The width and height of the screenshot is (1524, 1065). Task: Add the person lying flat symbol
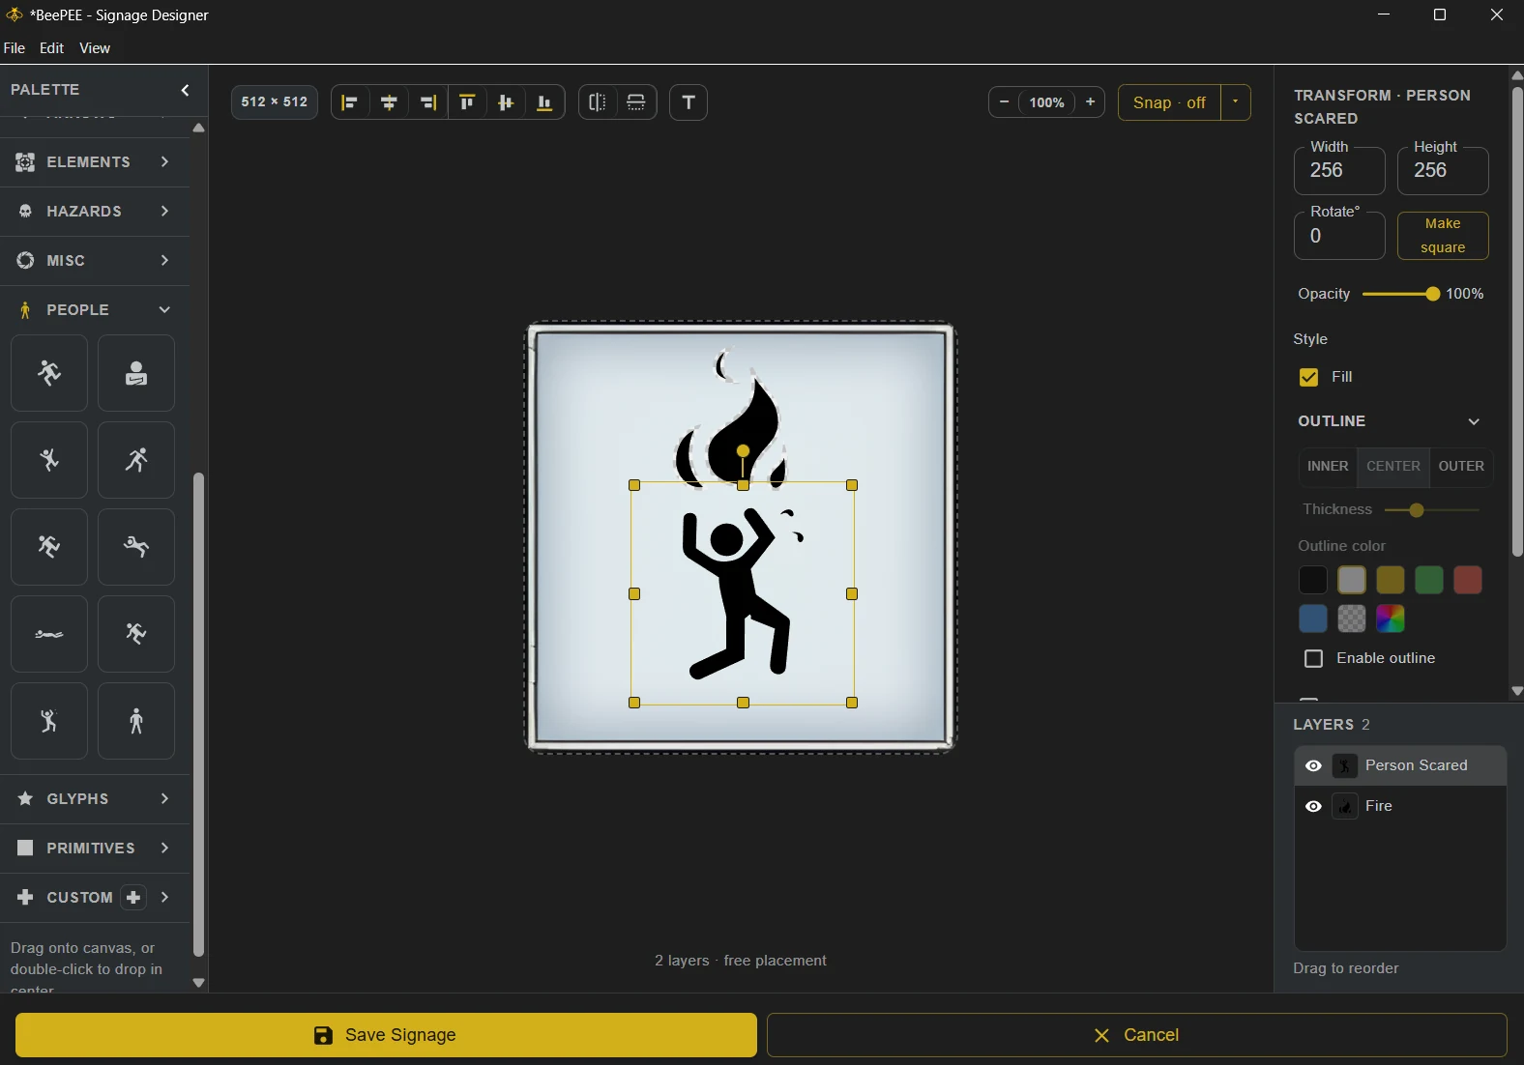(49, 634)
